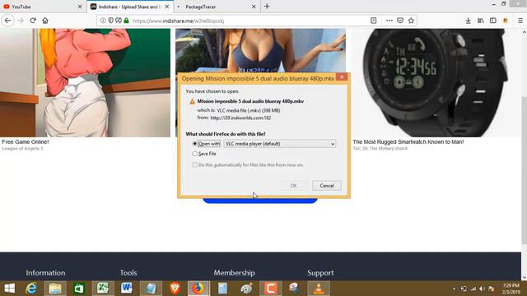Screen dimensions: 527x296
Task: Open the Library icon in toolbar
Action: pos(481,21)
